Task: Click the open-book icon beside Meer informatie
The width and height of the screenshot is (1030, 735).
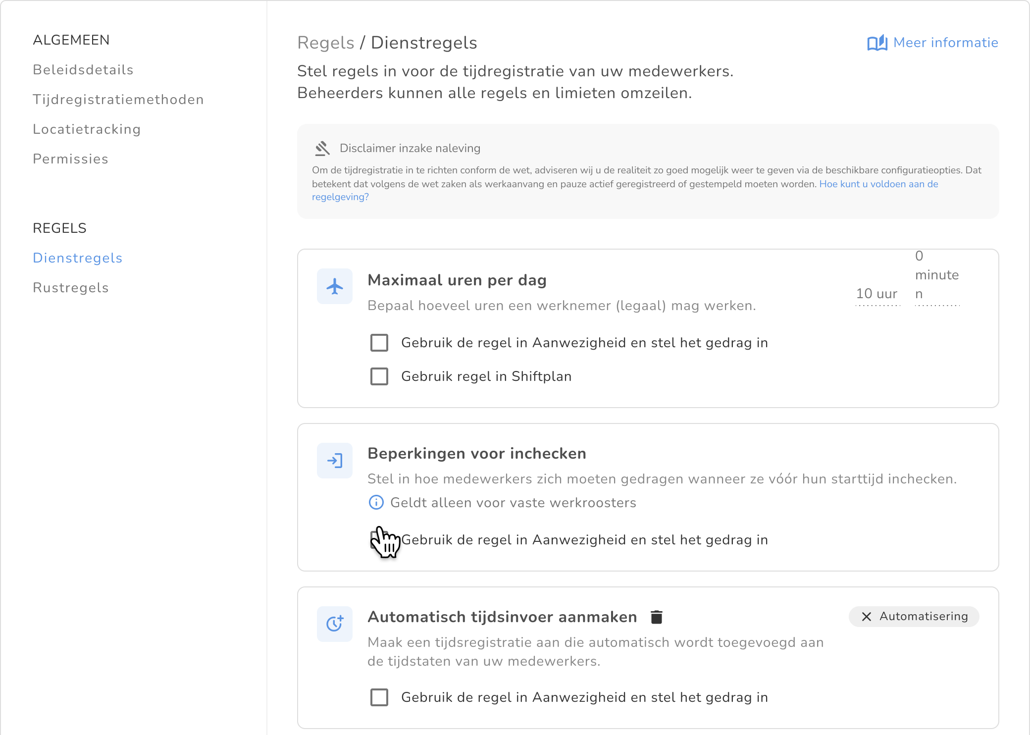Action: 877,43
